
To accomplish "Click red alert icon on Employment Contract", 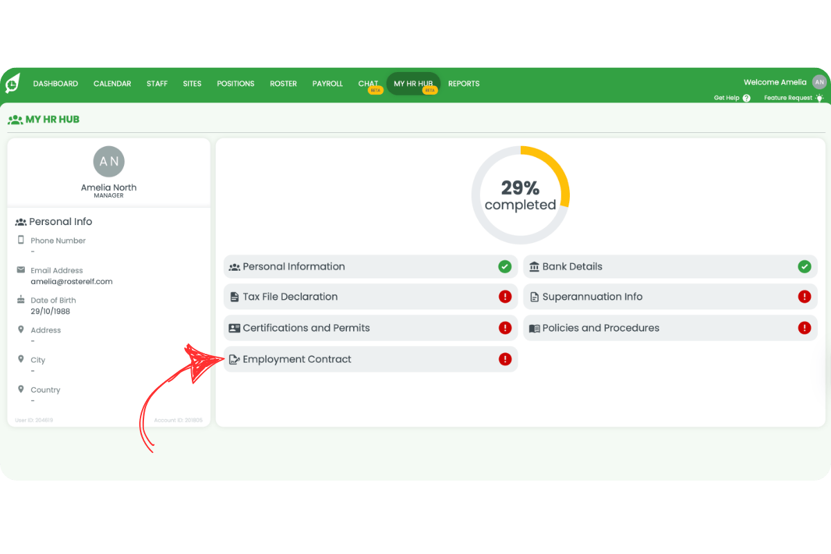I will 505,359.
